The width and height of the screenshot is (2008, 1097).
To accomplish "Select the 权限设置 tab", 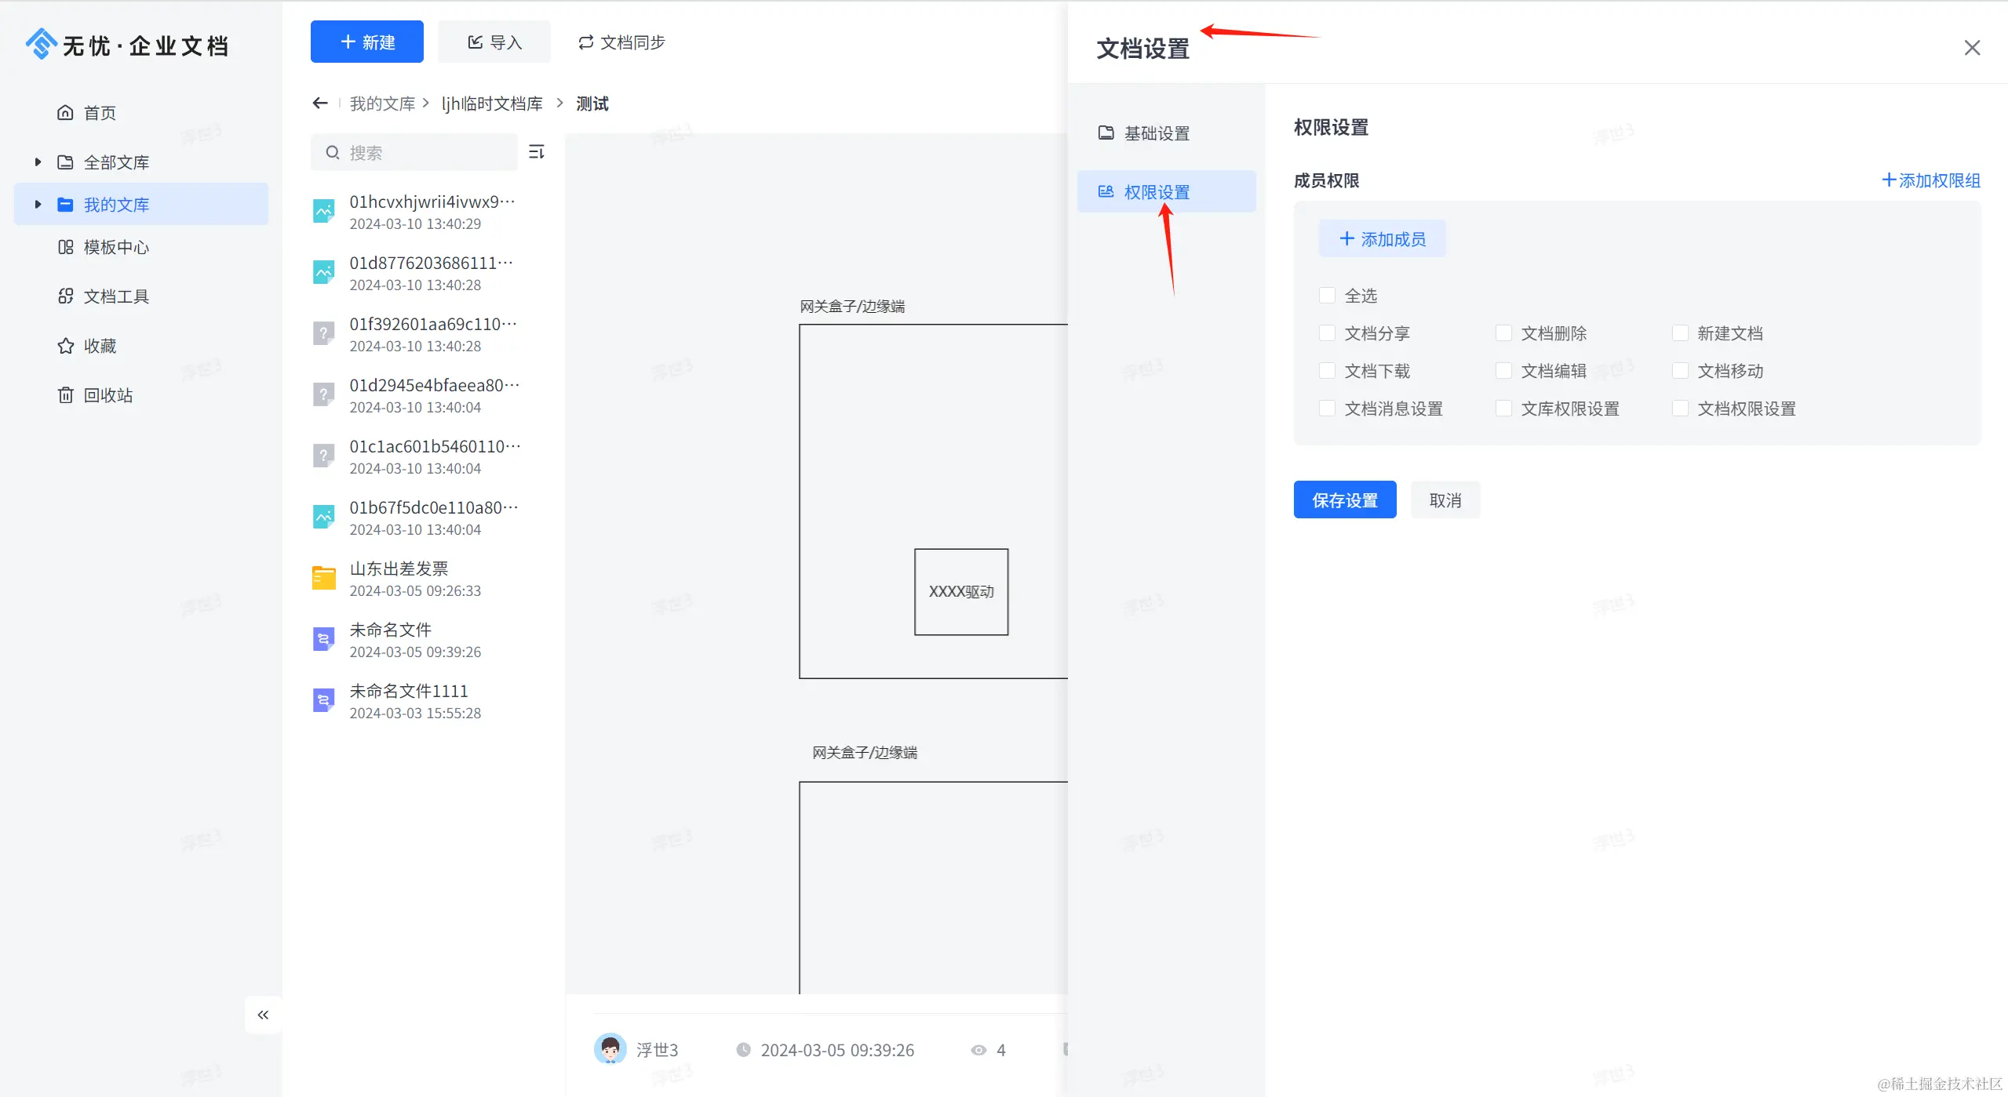I will tap(1156, 192).
